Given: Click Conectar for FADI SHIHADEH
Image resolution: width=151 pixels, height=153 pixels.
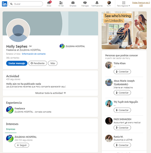Looking at the screenshot, I should 122,128.
